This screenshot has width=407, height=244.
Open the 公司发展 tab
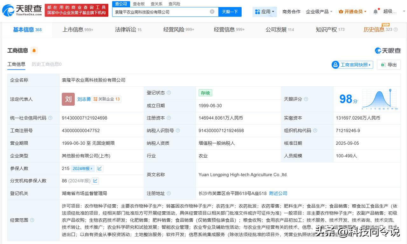[280, 30]
